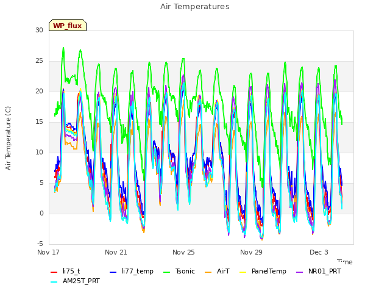The width and height of the screenshot is (390, 293).
Task: Click the Nov 17 x-axis tick label
Action: tap(48, 252)
